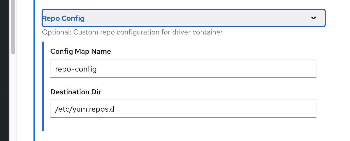The image size is (350, 141).
Task: Click the horizontal divider line in the dark sidebar
Action: 4,91
